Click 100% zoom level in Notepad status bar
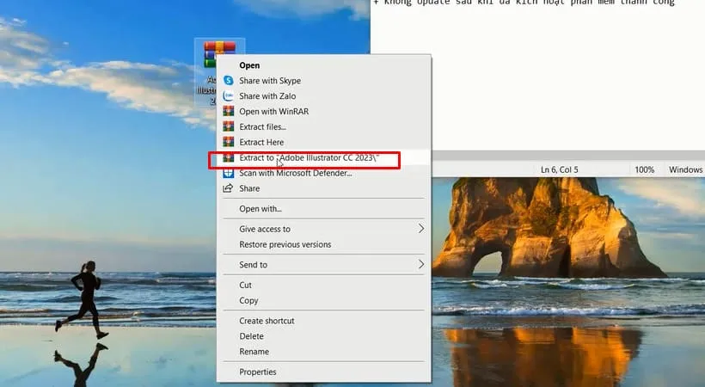705x387 pixels. coord(644,169)
